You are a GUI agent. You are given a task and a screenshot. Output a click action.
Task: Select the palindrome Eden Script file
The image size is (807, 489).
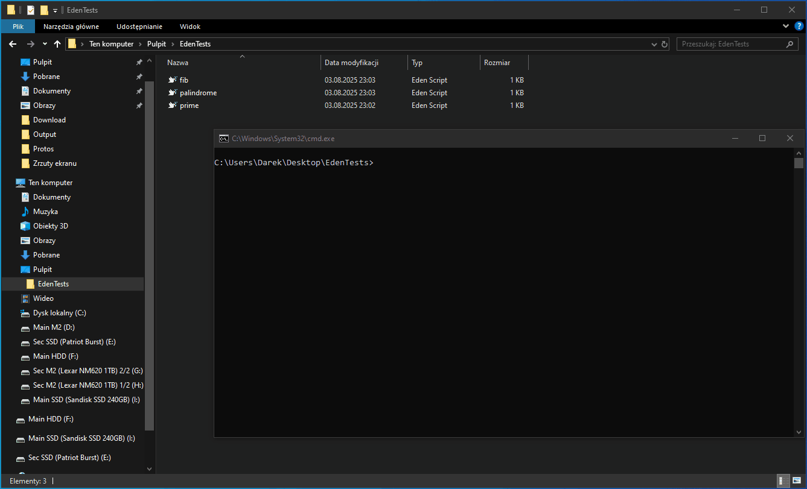point(198,93)
